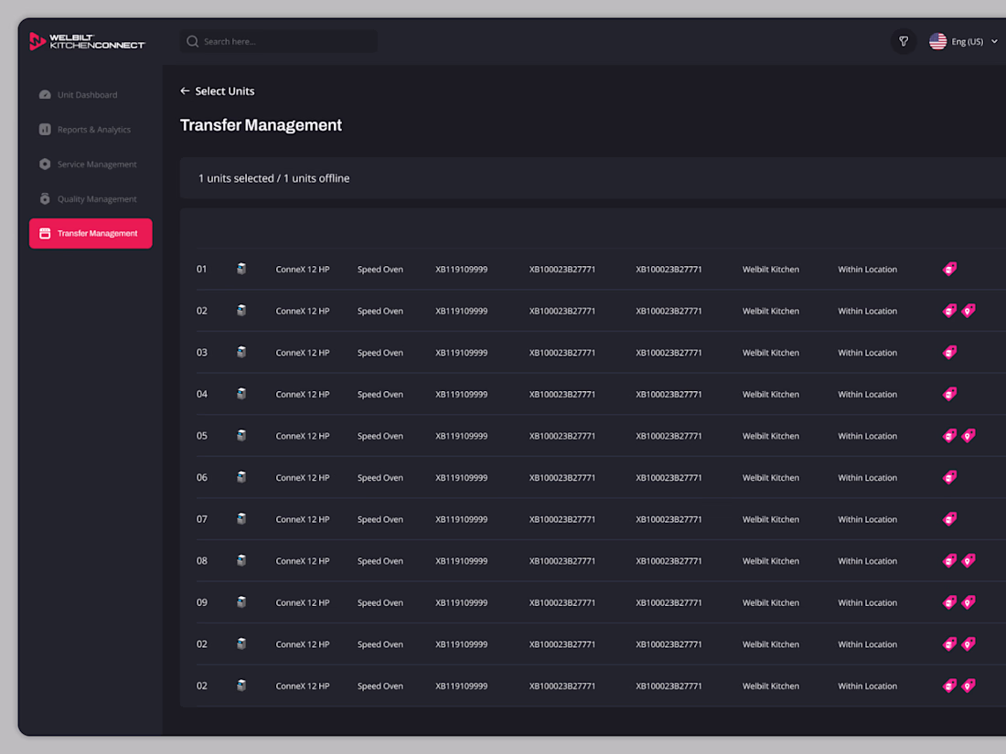Screen dimensions: 1006x754
Task: Click the unit tag icon in row 09
Action: point(949,602)
